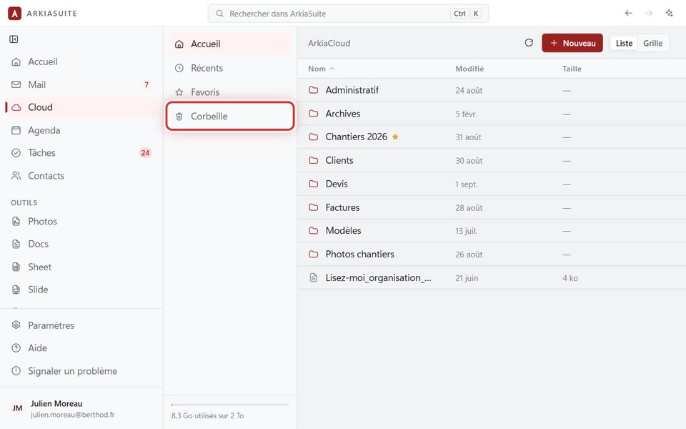
Task: View Favoris files
Action: (x=230, y=92)
